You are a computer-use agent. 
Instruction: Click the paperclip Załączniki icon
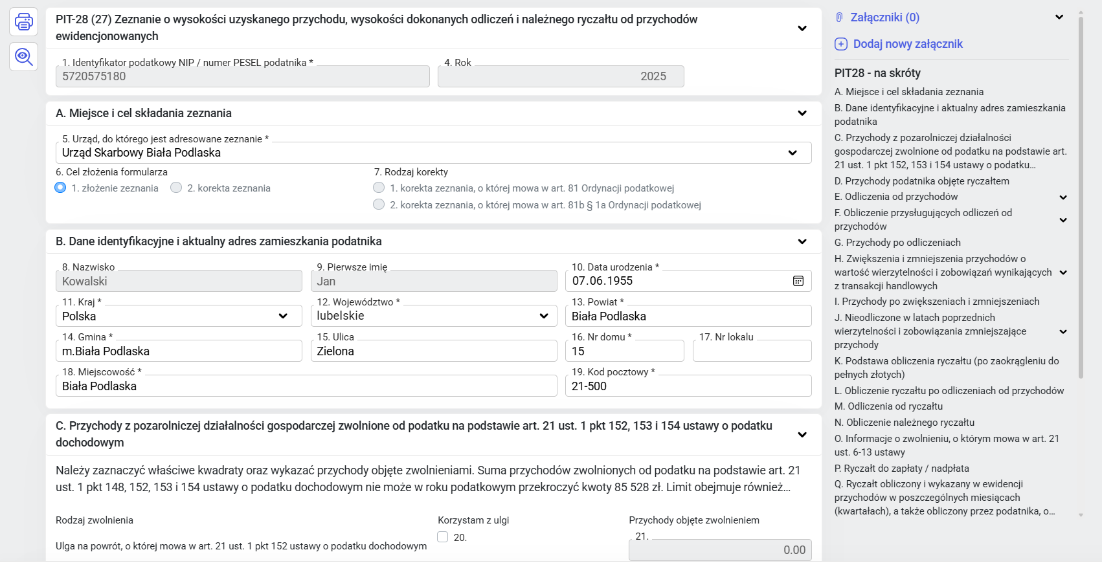840,17
